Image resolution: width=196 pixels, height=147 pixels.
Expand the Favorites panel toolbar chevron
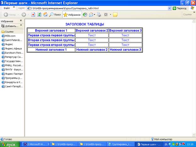coord(21,25)
